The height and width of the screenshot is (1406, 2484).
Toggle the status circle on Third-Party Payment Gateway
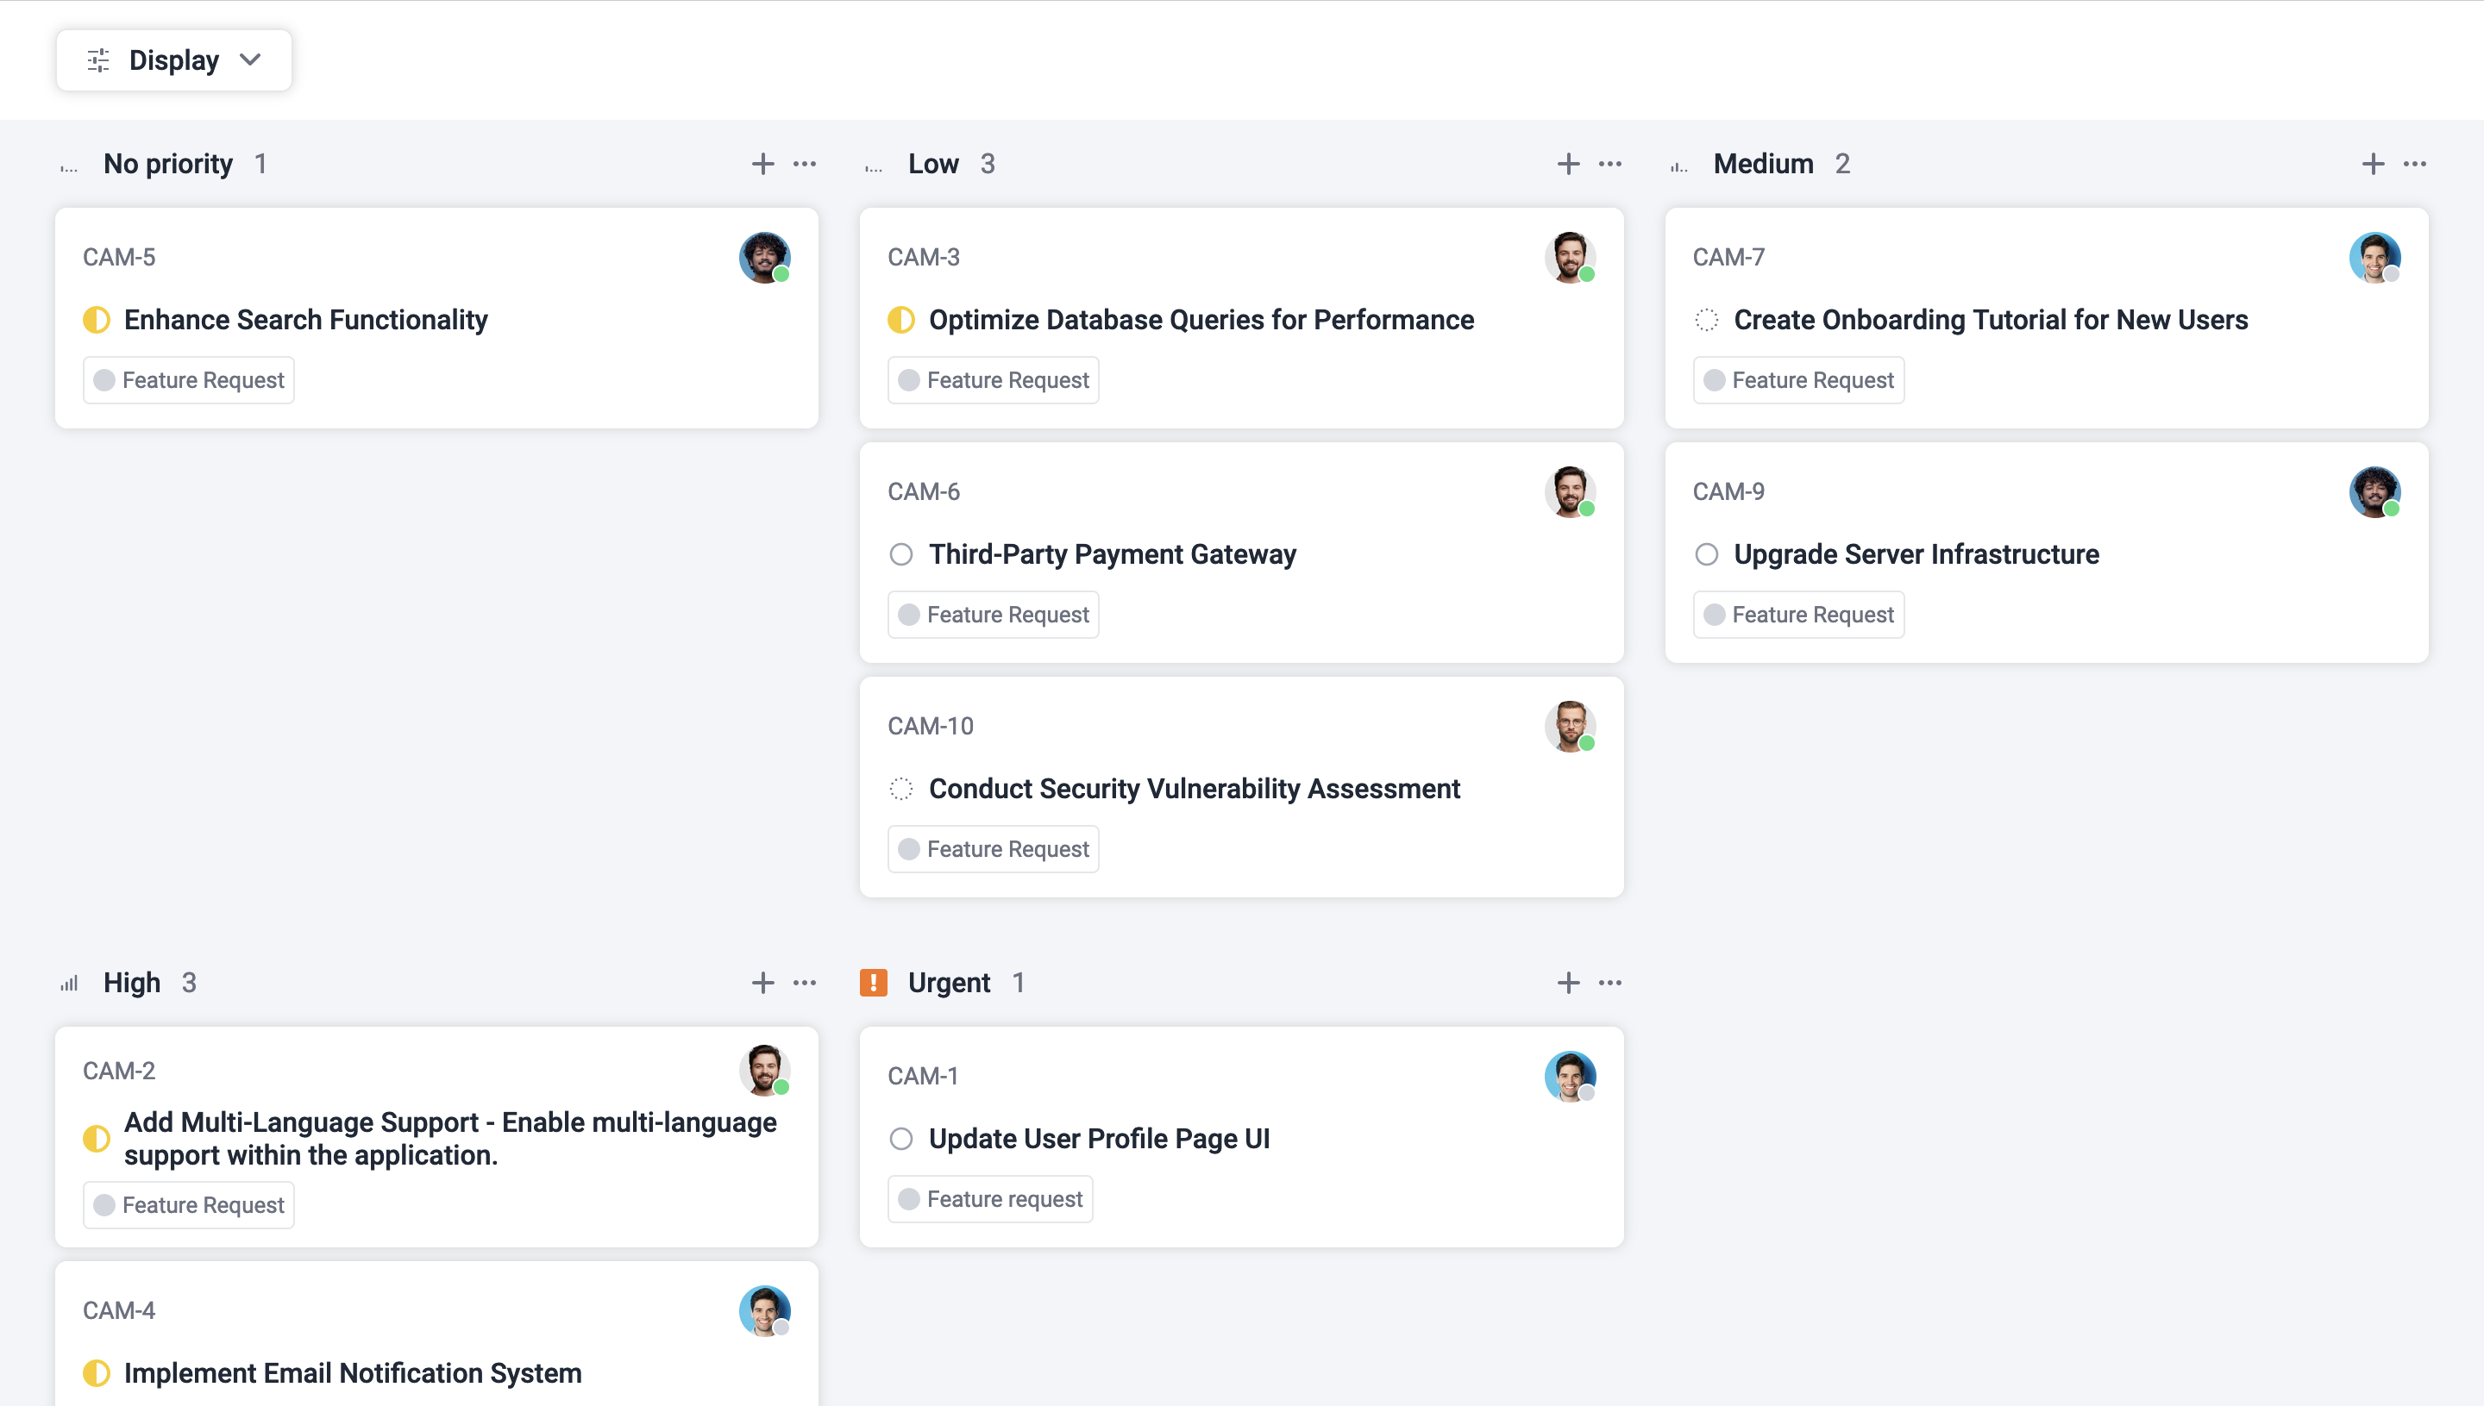(901, 554)
